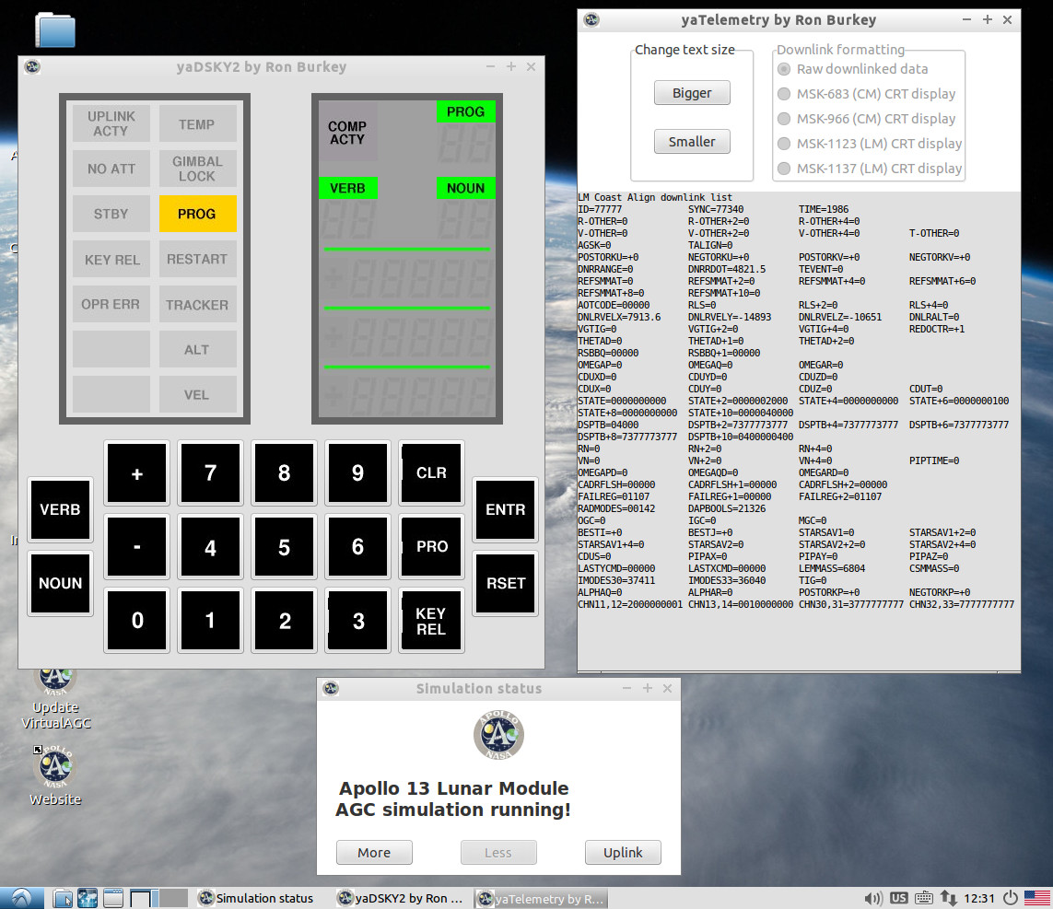
Task: Click the CLR key on the keypad
Action: click(431, 472)
